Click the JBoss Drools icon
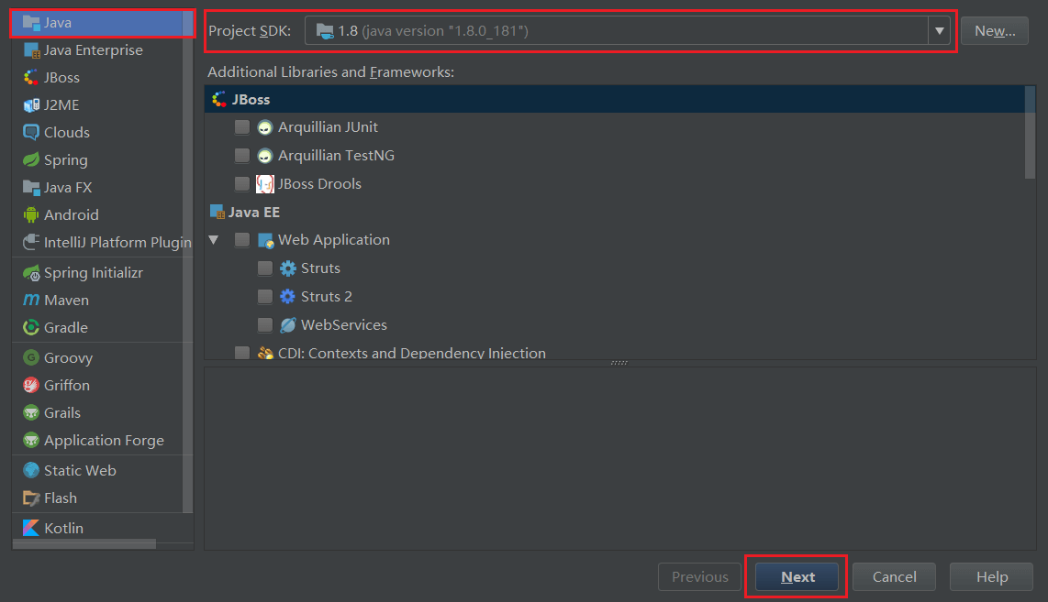Viewport: 1048px width, 602px height. tap(264, 183)
